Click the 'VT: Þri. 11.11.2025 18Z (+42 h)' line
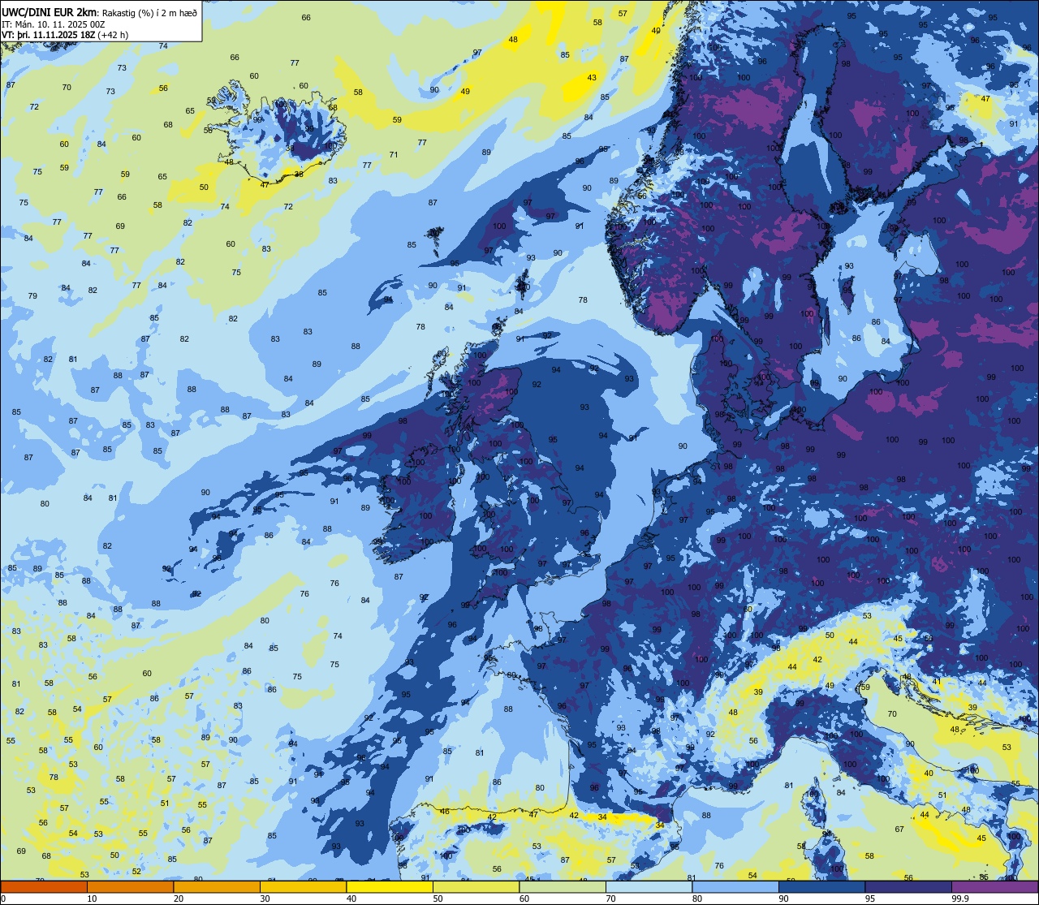This screenshot has height=905, width=1039. click(x=65, y=35)
